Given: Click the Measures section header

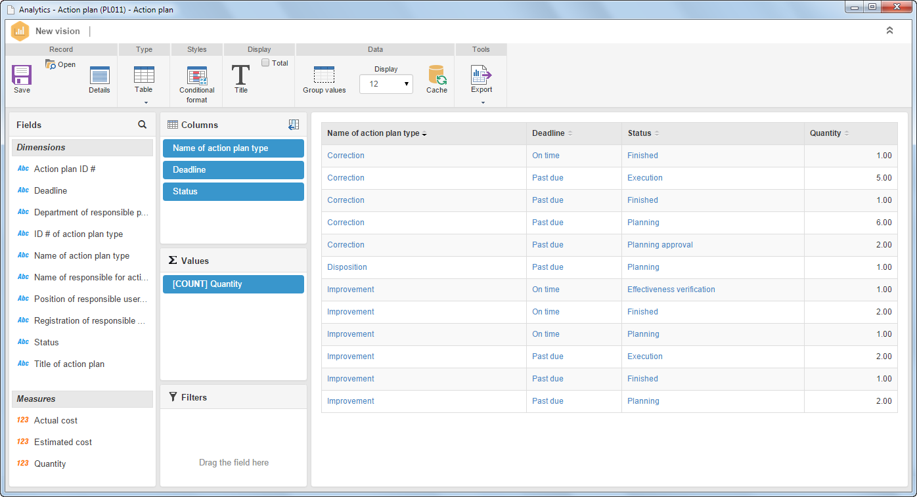Looking at the screenshot, I should (x=82, y=399).
